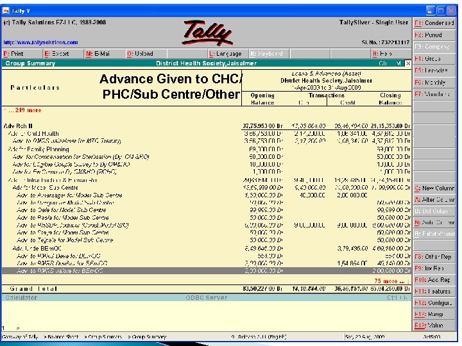The image size is (462, 346).
Task: Click the Gateway of Tally breadcrumb
Action: (21, 336)
